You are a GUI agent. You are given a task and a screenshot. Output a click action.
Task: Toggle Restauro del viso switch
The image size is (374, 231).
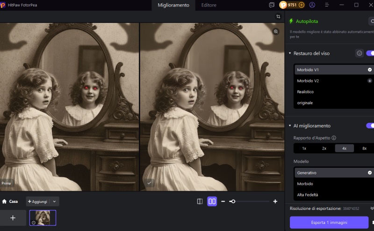point(370,53)
